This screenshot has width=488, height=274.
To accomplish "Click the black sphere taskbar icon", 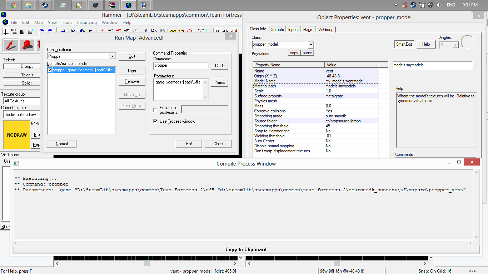I will tap(96, 5).
